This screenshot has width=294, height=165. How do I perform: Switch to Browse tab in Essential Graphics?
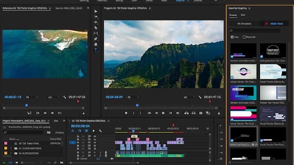point(233,15)
